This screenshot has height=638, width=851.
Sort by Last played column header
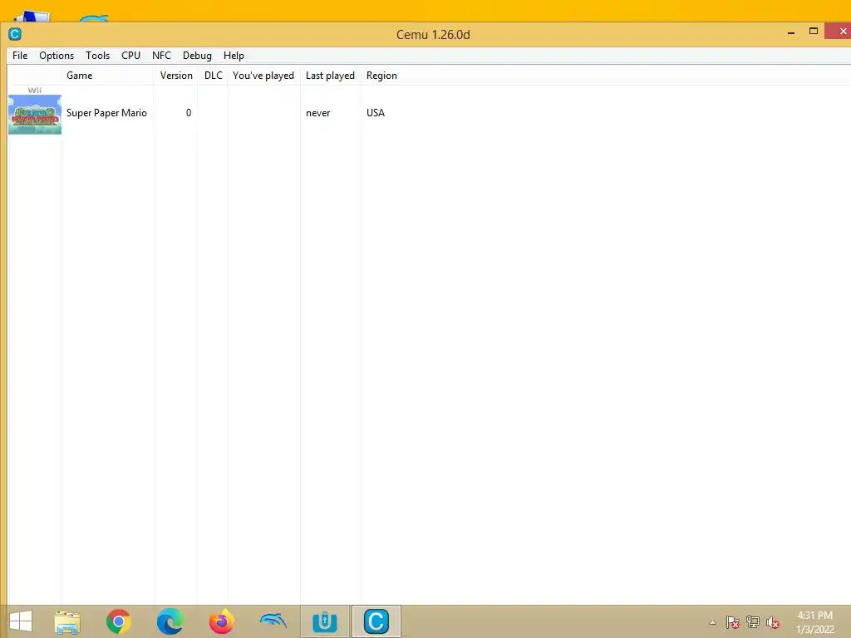point(331,76)
